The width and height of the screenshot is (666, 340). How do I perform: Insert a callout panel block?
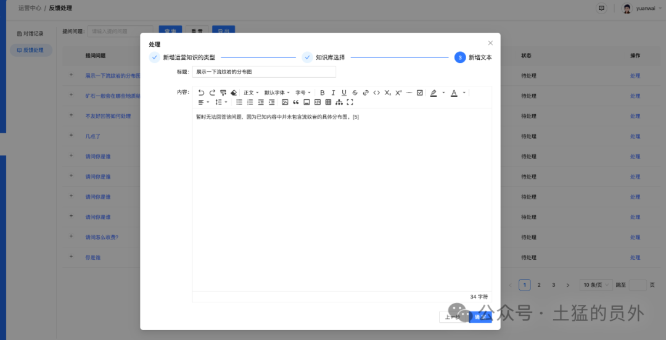[x=306, y=102]
